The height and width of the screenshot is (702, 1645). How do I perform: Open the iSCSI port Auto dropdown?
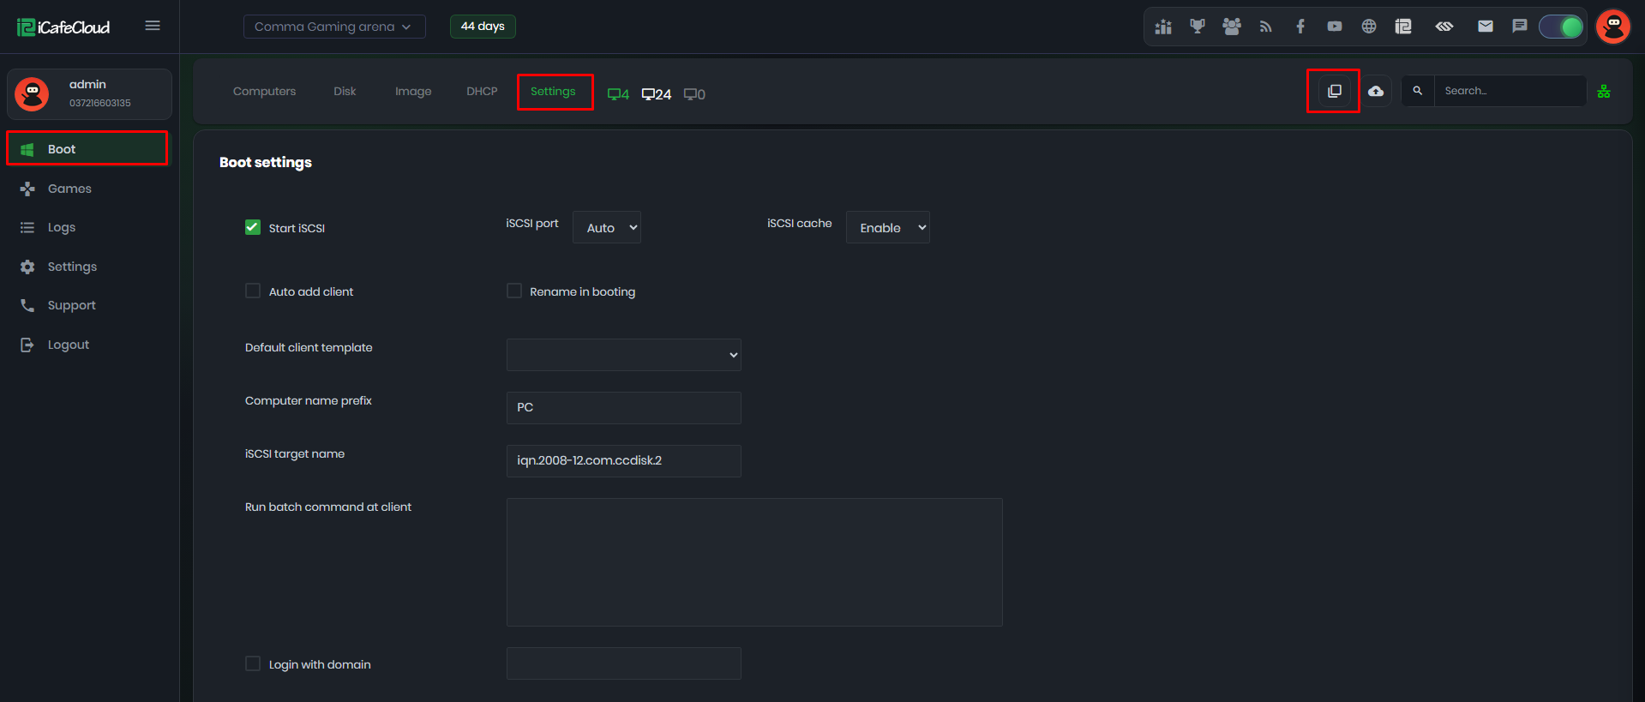click(x=607, y=227)
